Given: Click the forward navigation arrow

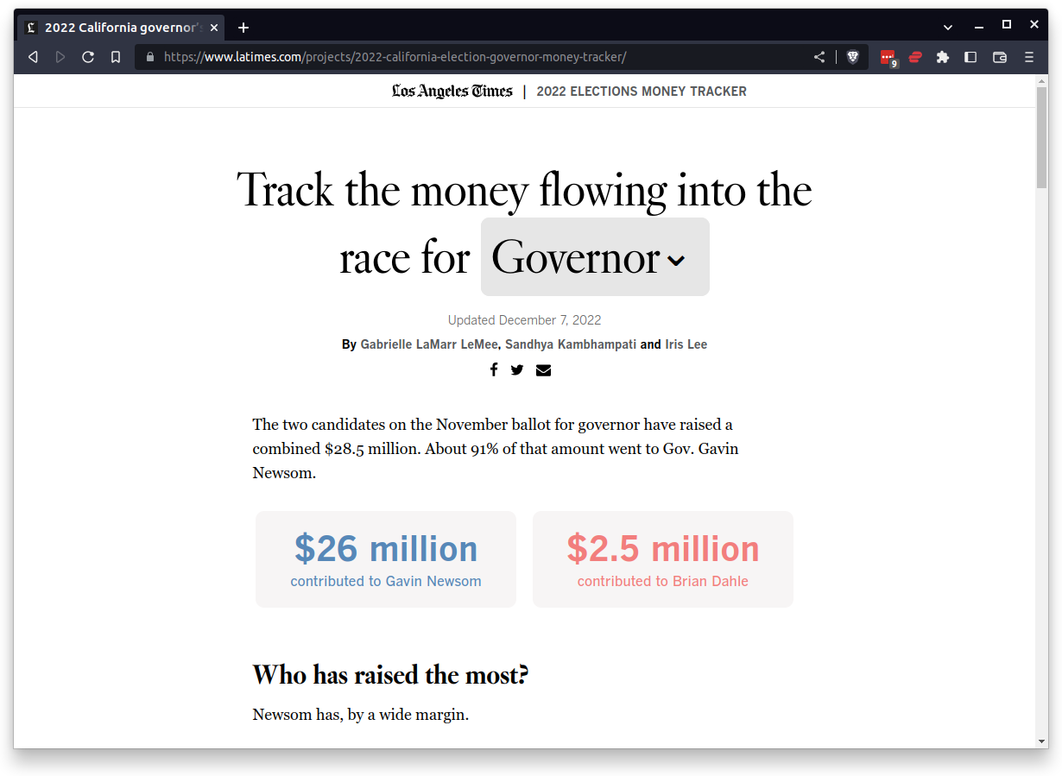Looking at the screenshot, I should (x=60, y=57).
